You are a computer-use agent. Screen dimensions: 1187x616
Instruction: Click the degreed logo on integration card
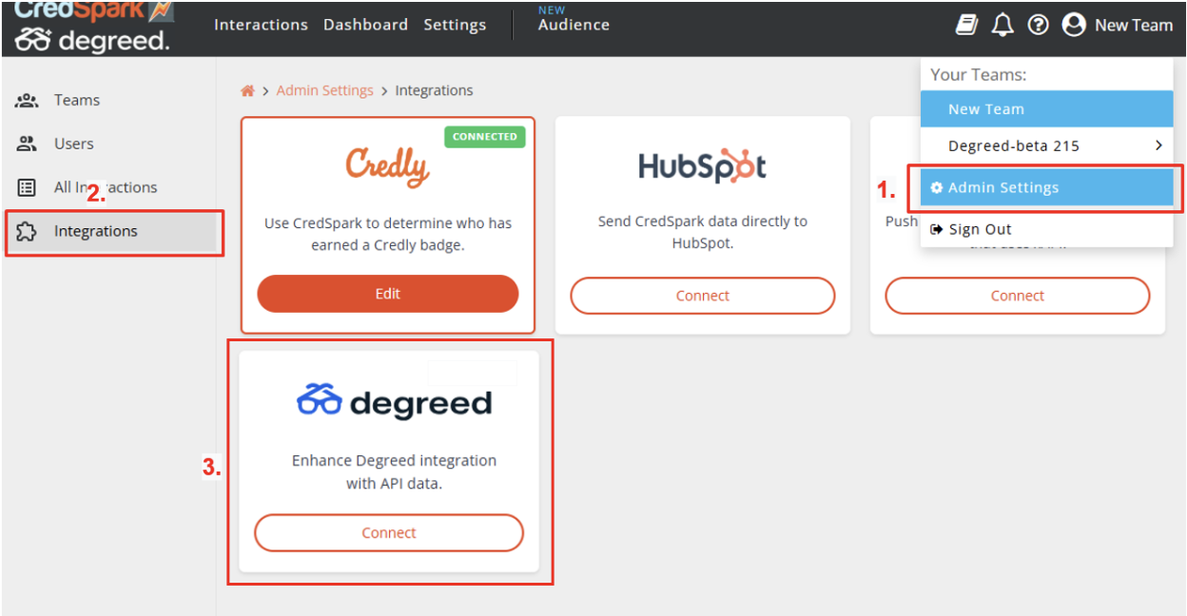[394, 401]
